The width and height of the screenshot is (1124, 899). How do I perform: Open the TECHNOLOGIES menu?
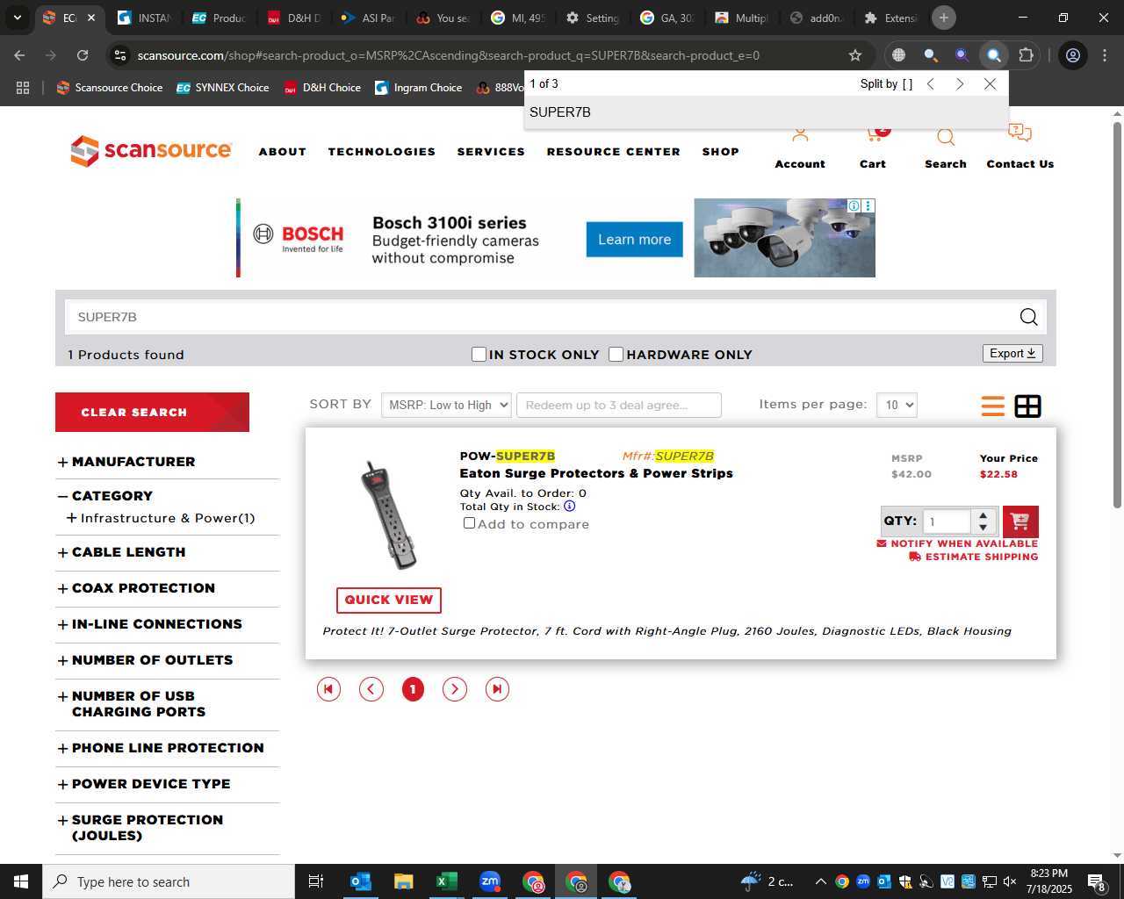(382, 152)
